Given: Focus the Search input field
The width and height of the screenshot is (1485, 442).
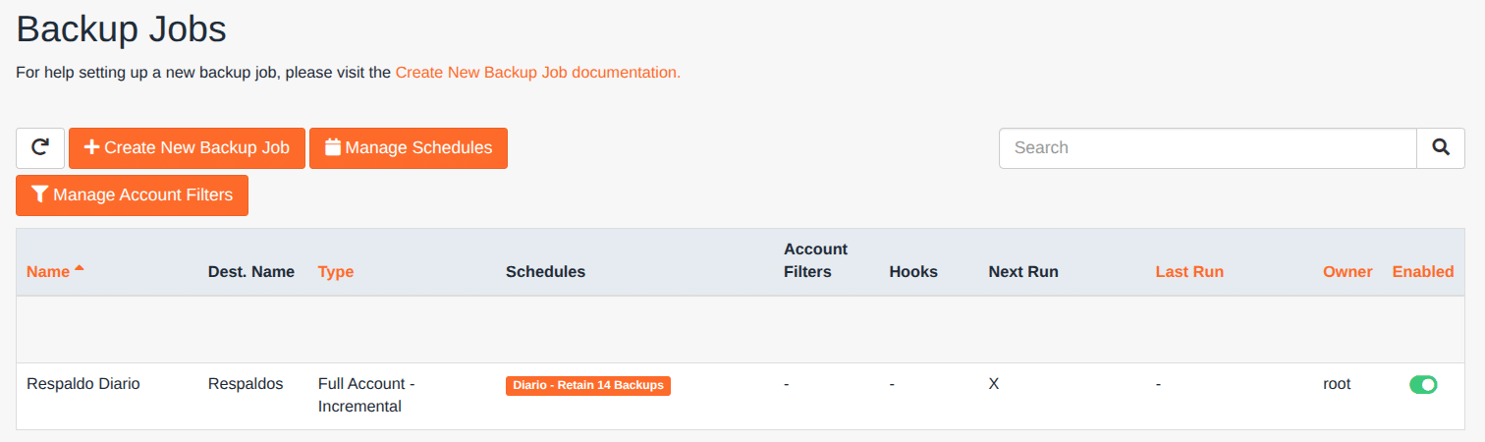Looking at the screenshot, I should (x=1207, y=147).
